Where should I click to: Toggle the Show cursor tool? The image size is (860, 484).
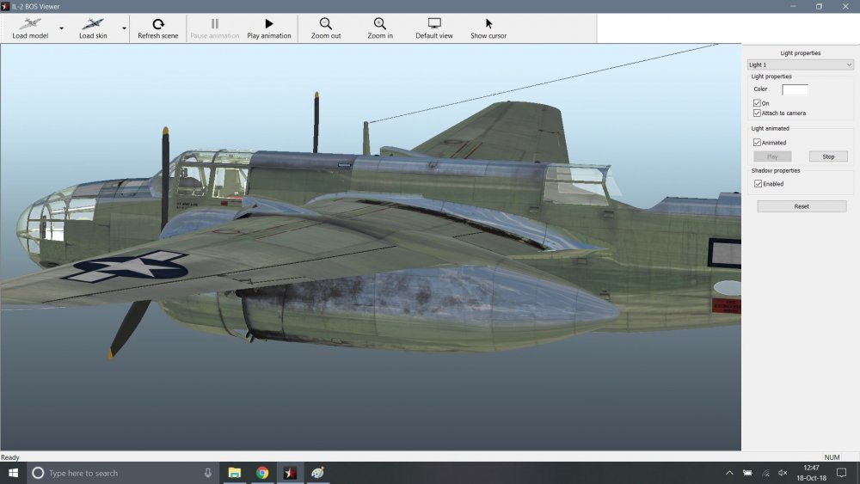(488, 24)
